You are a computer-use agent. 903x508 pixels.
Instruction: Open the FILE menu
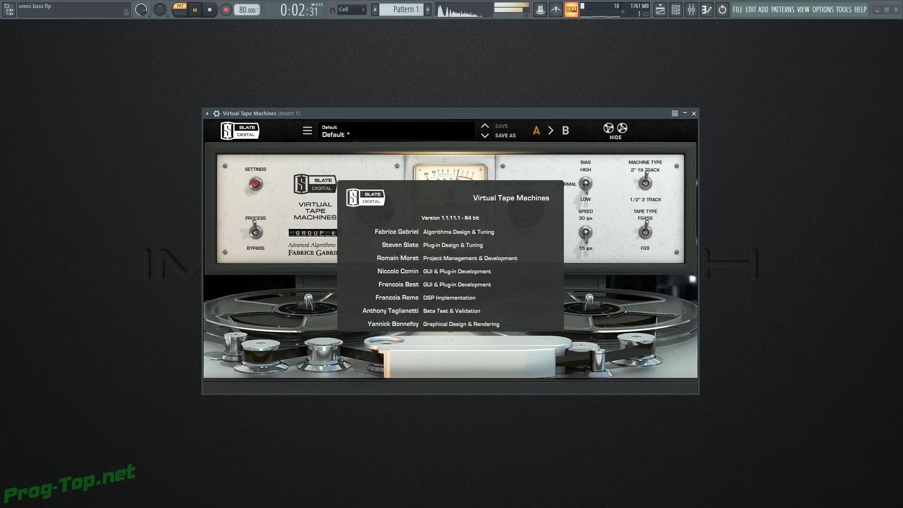coord(738,9)
